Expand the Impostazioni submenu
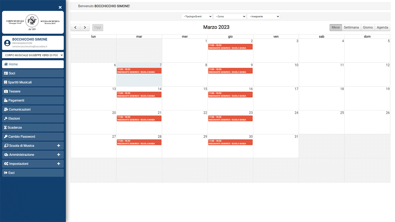The image size is (395, 222). pos(58,164)
